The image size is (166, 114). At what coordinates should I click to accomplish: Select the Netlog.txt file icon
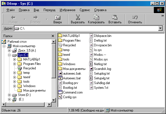[x=91, y=64]
